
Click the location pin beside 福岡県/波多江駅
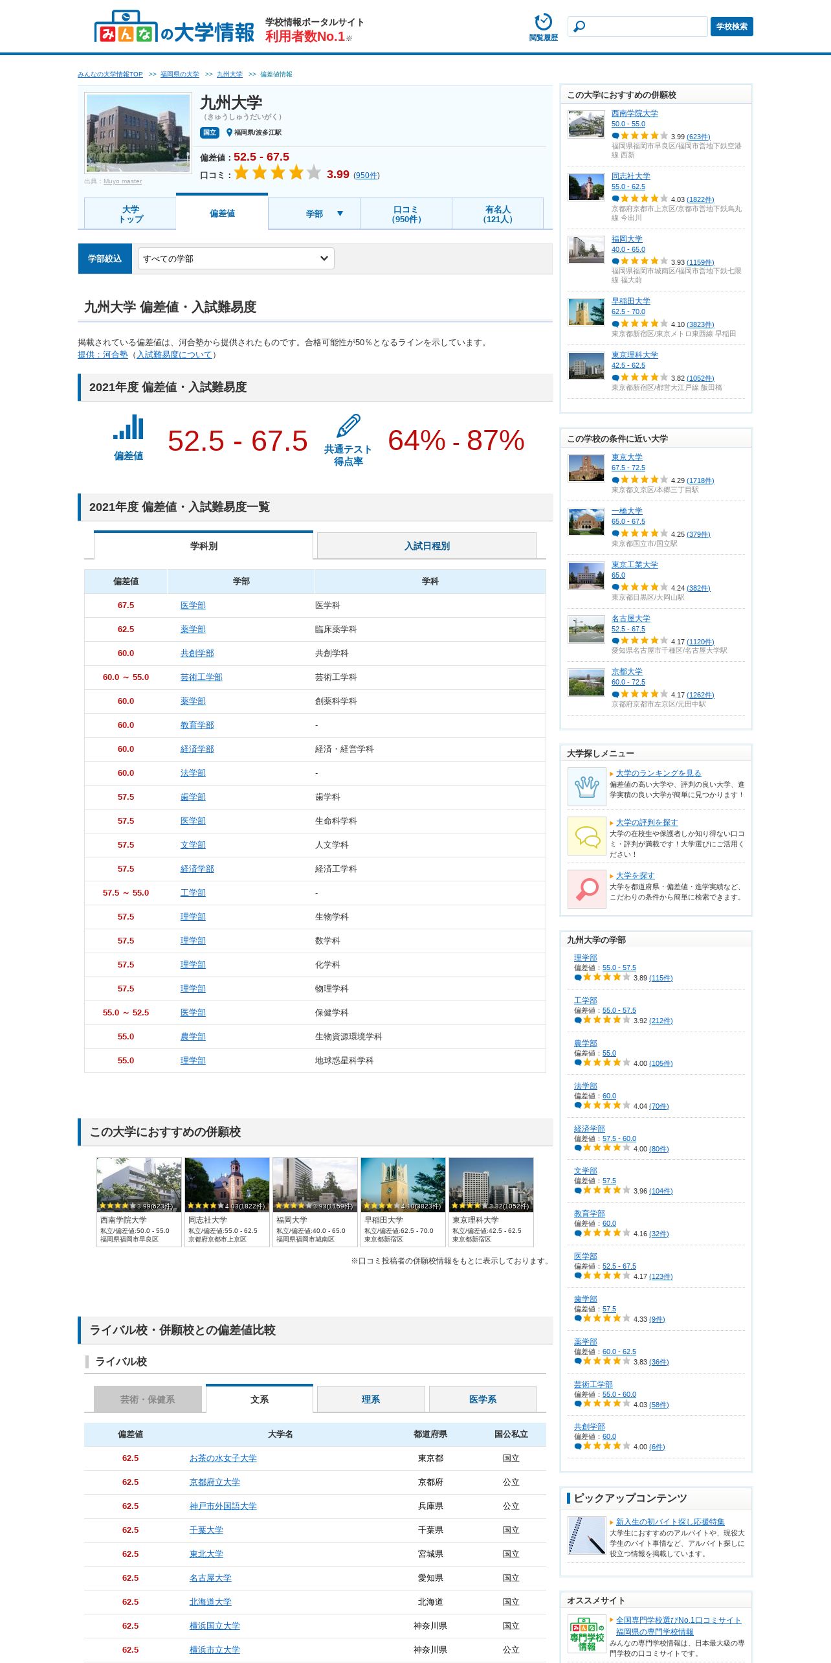click(229, 132)
